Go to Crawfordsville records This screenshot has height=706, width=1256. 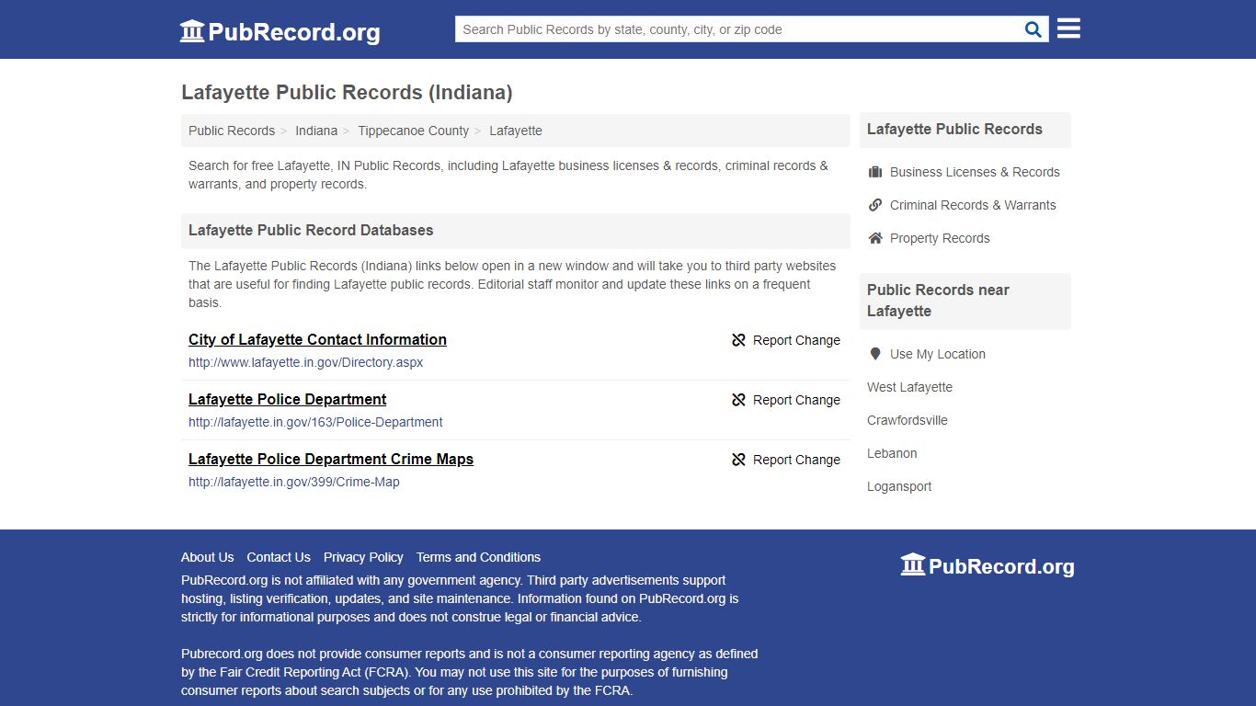[x=908, y=420]
